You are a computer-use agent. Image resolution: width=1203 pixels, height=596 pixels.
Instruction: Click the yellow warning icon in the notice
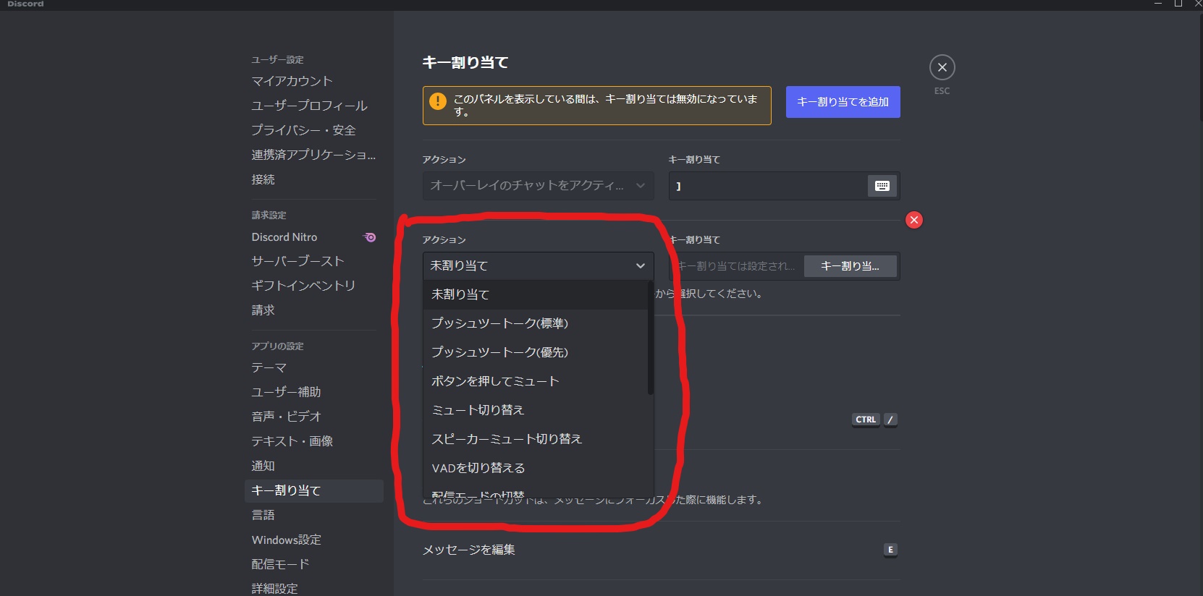coord(438,101)
